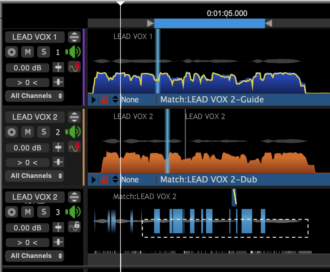Open the None stepper in the Guide bar
Viewport: 330px width, 272px height.
coord(115,100)
